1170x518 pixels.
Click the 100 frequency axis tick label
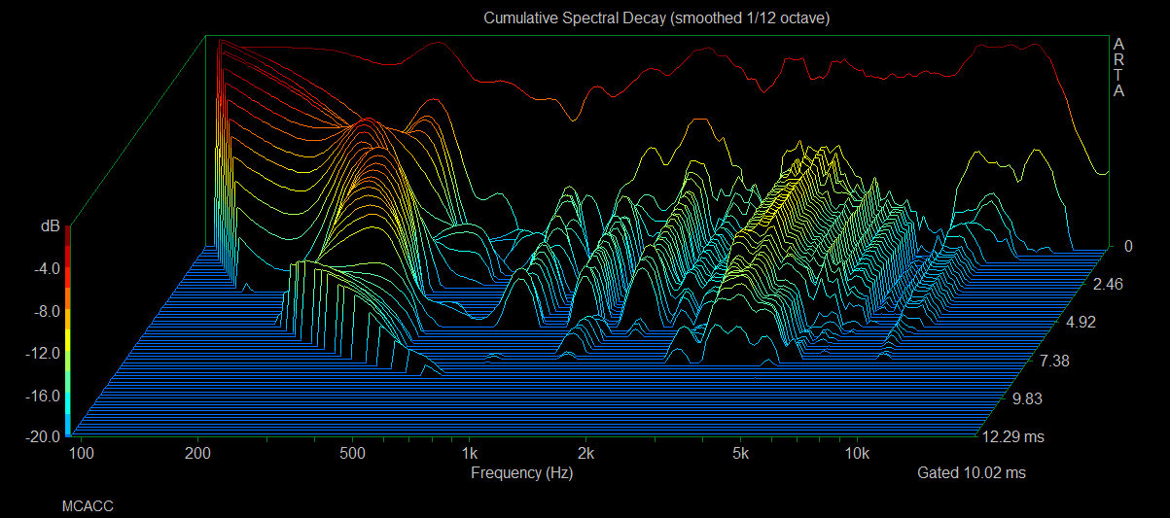tap(83, 454)
